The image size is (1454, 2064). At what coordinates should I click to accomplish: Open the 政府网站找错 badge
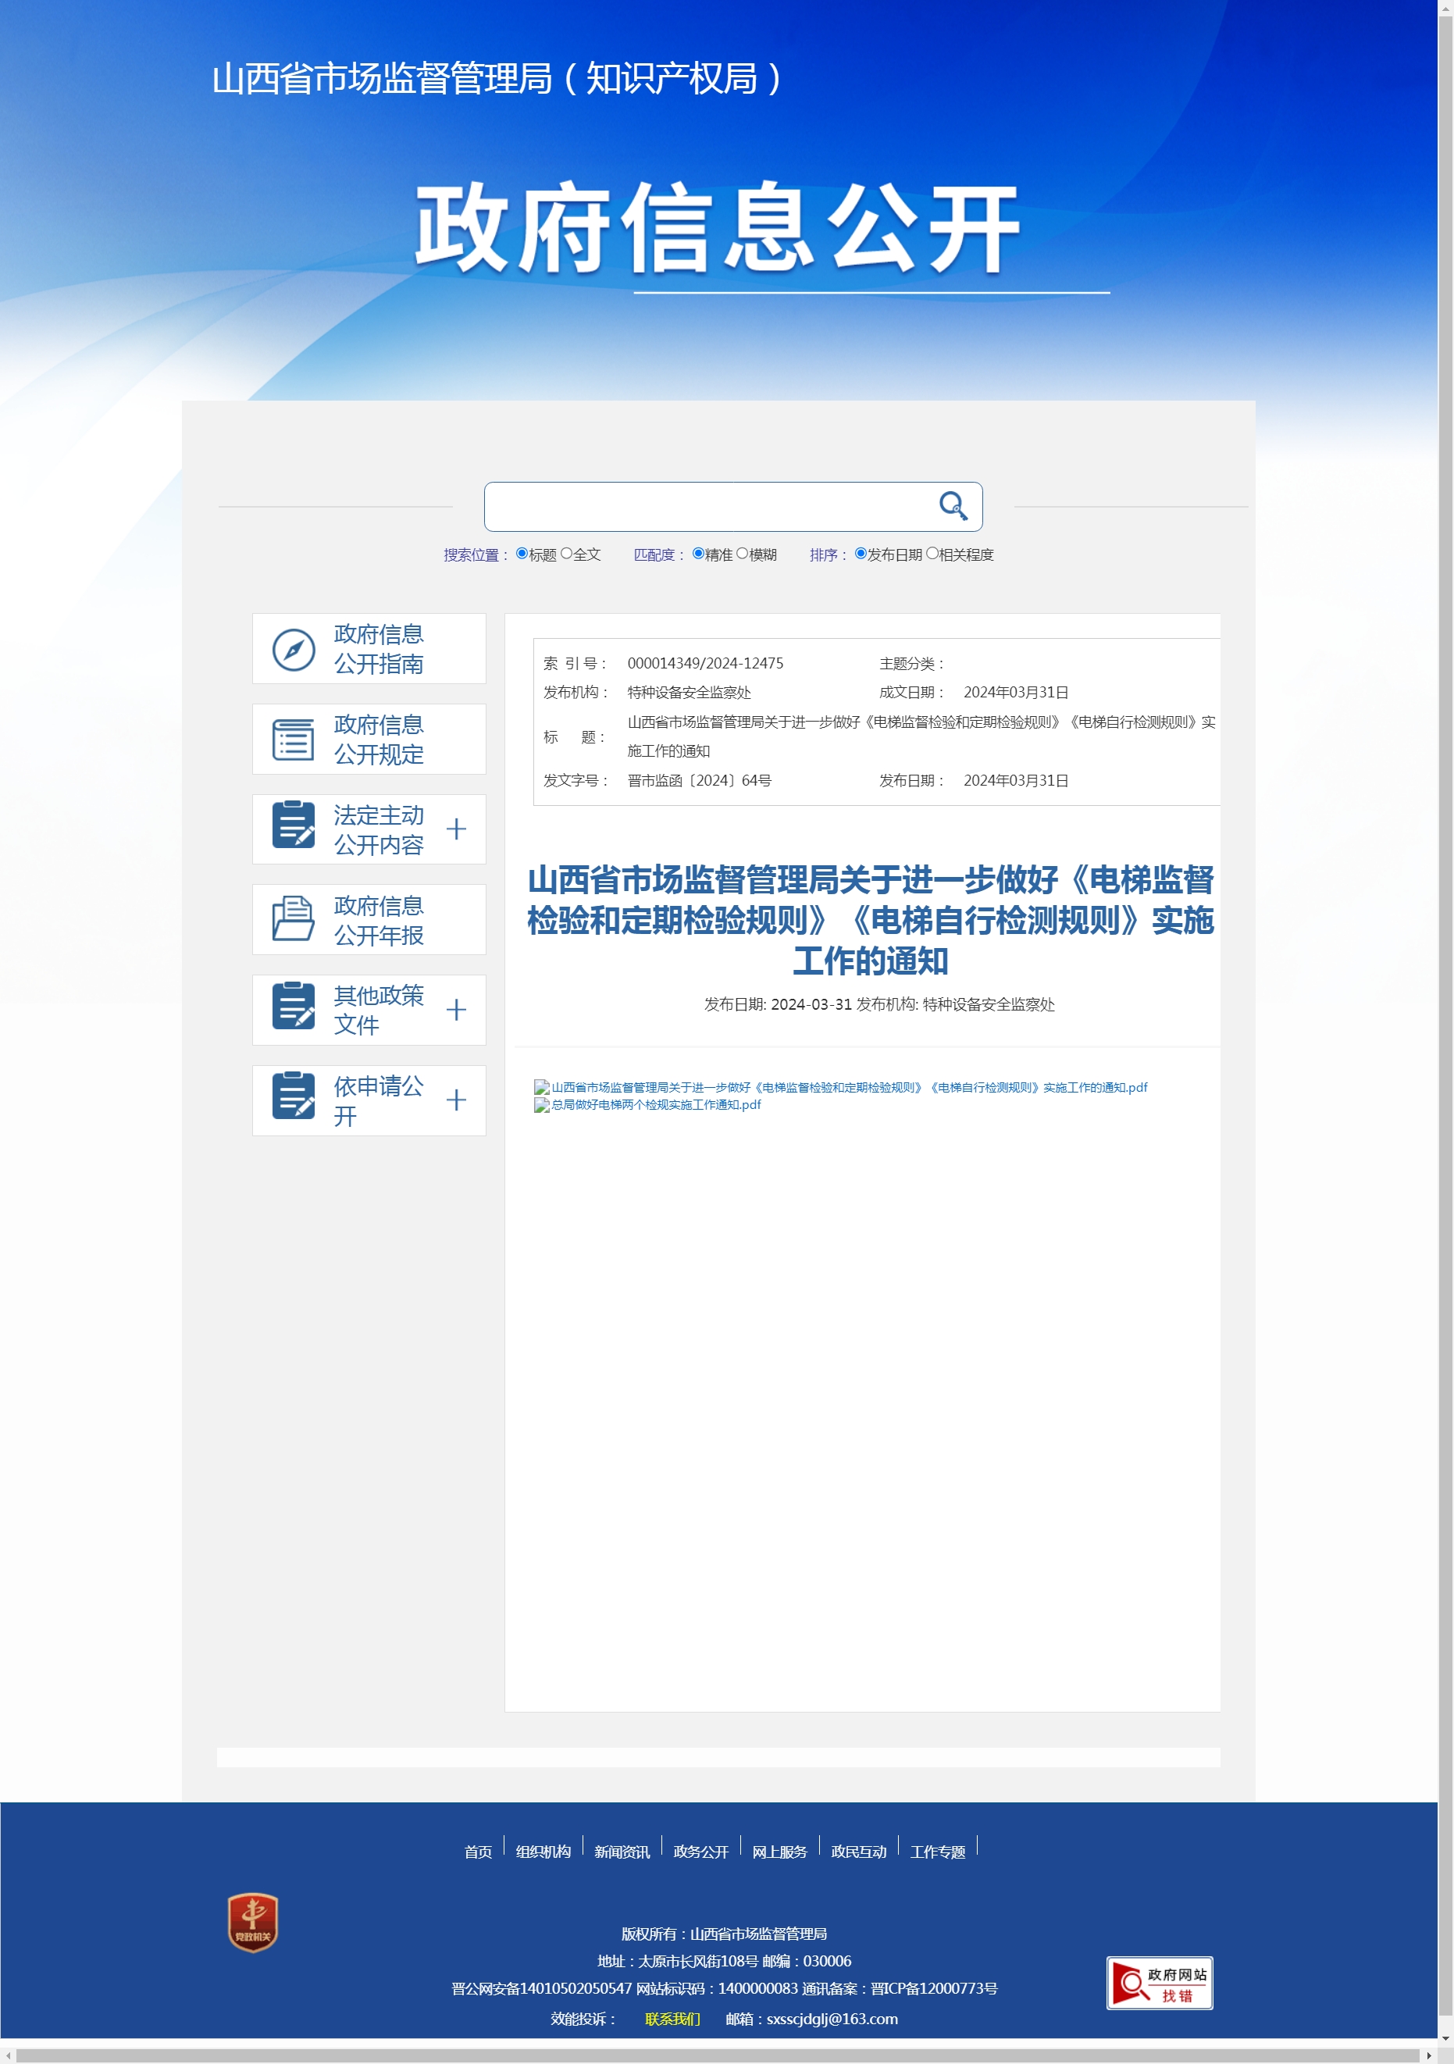point(1160,1983)
